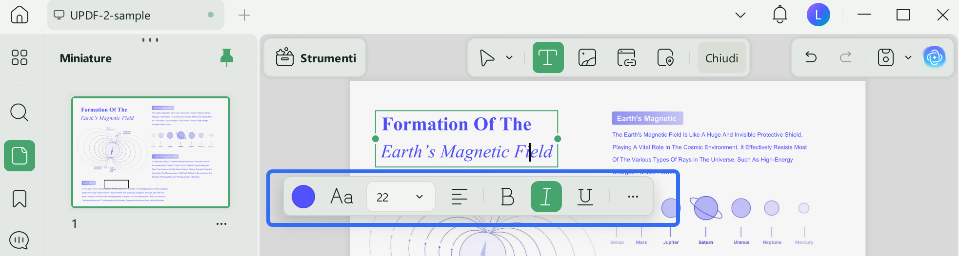Toggle bold formatting

pyautogui.click(x=508, y=197)
